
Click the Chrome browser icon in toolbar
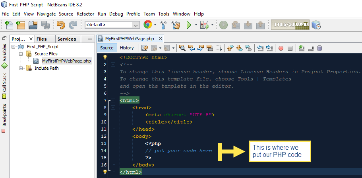click(x=148, y=25)
